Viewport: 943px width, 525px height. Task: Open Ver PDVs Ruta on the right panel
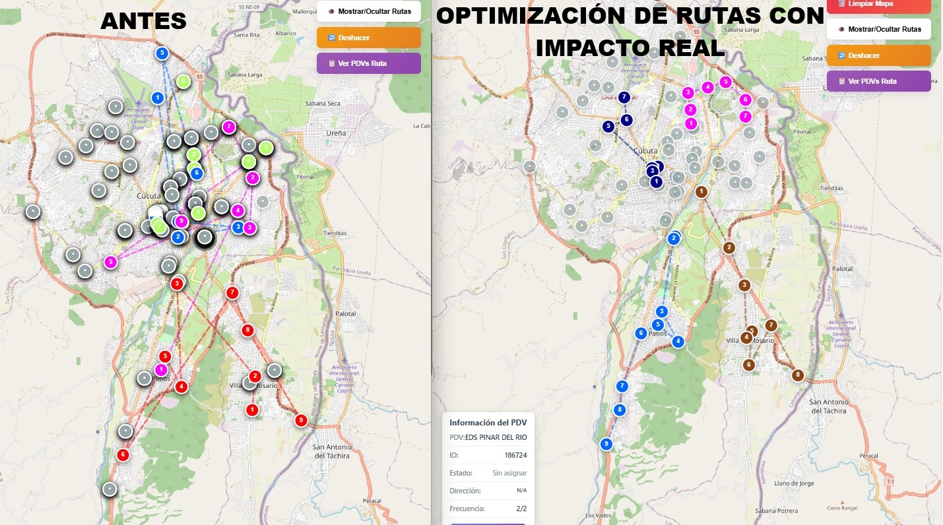click(879, 80)
